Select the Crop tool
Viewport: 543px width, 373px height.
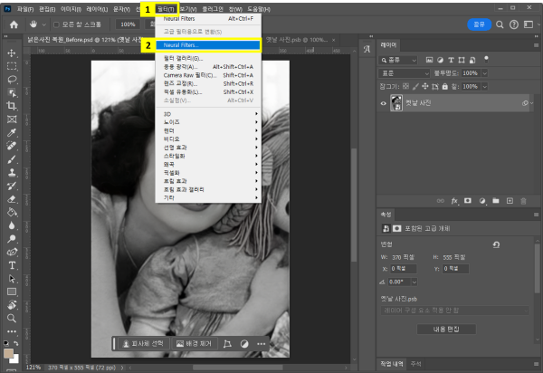pyautogui.click(x=12, y=106)
